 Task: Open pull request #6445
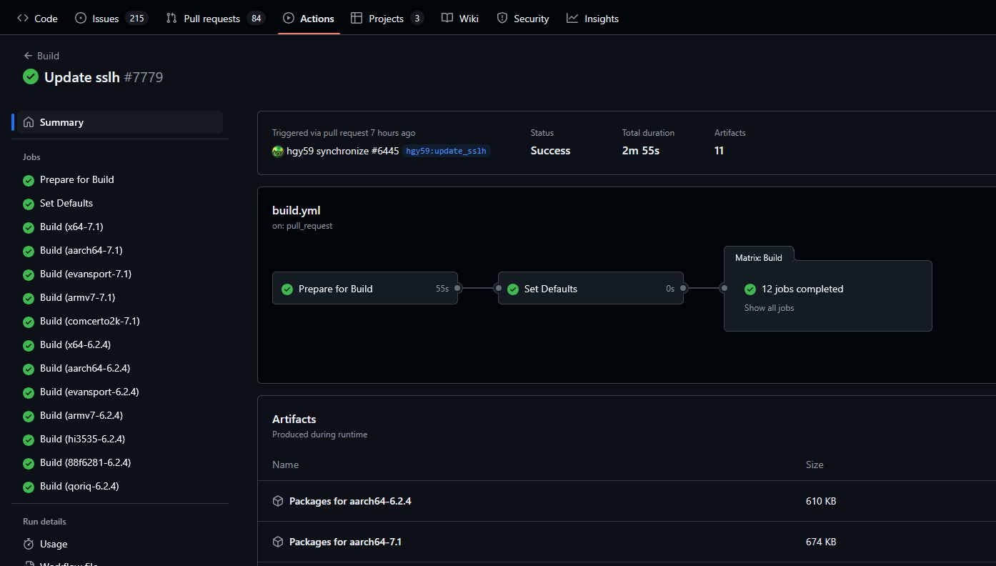[x=387, y=152]
